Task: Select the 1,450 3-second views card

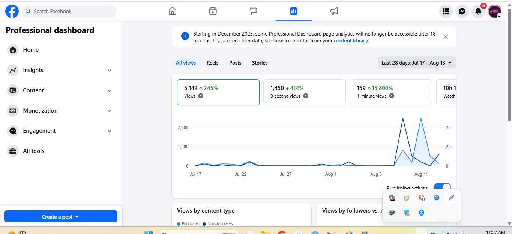Action: [305, 92]
